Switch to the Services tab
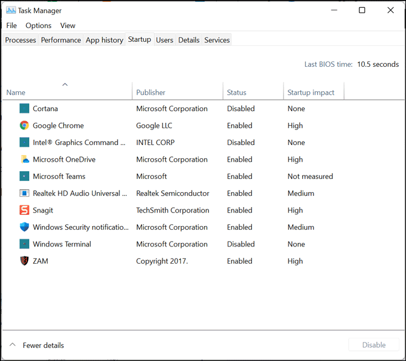Screen dimensions: 406x361 (x=217, y=40)
